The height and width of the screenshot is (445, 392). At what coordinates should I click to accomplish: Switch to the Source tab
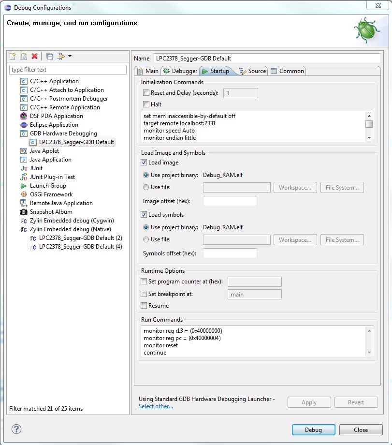pyautogui.click(x=253, y=71)
